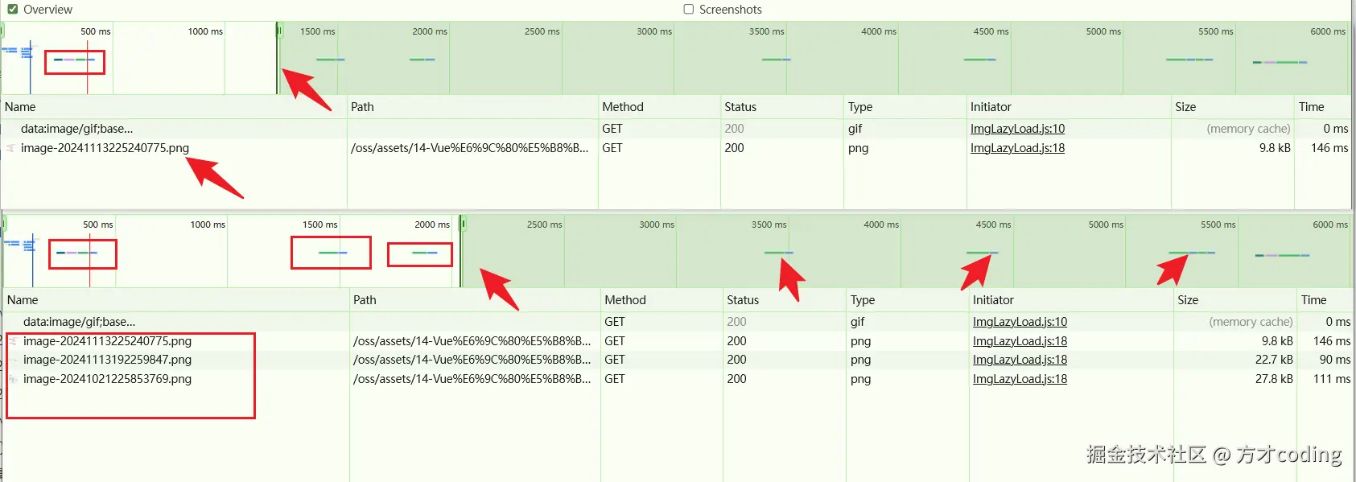The width and height of the screenshot is (1356, 482).
Task: Open ImgLazyLoad.js:18 link for image-20241113192259847.png
Action: pyautogui.click(x=1020, y=360)
